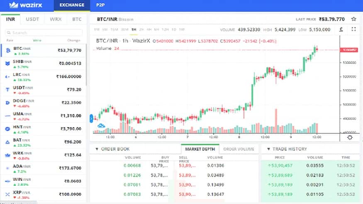Click the ADA coin icon

7,168
